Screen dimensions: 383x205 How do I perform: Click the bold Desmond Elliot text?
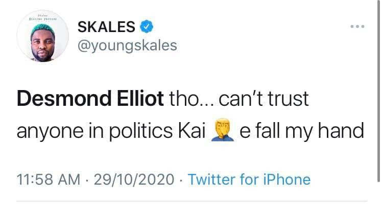(90, 99)
